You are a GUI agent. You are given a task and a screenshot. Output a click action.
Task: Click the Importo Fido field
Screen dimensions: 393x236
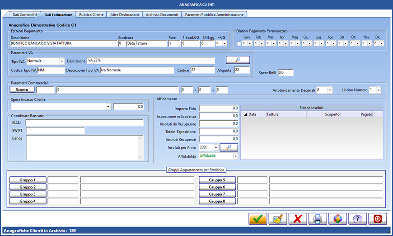(x=219, y=109)
